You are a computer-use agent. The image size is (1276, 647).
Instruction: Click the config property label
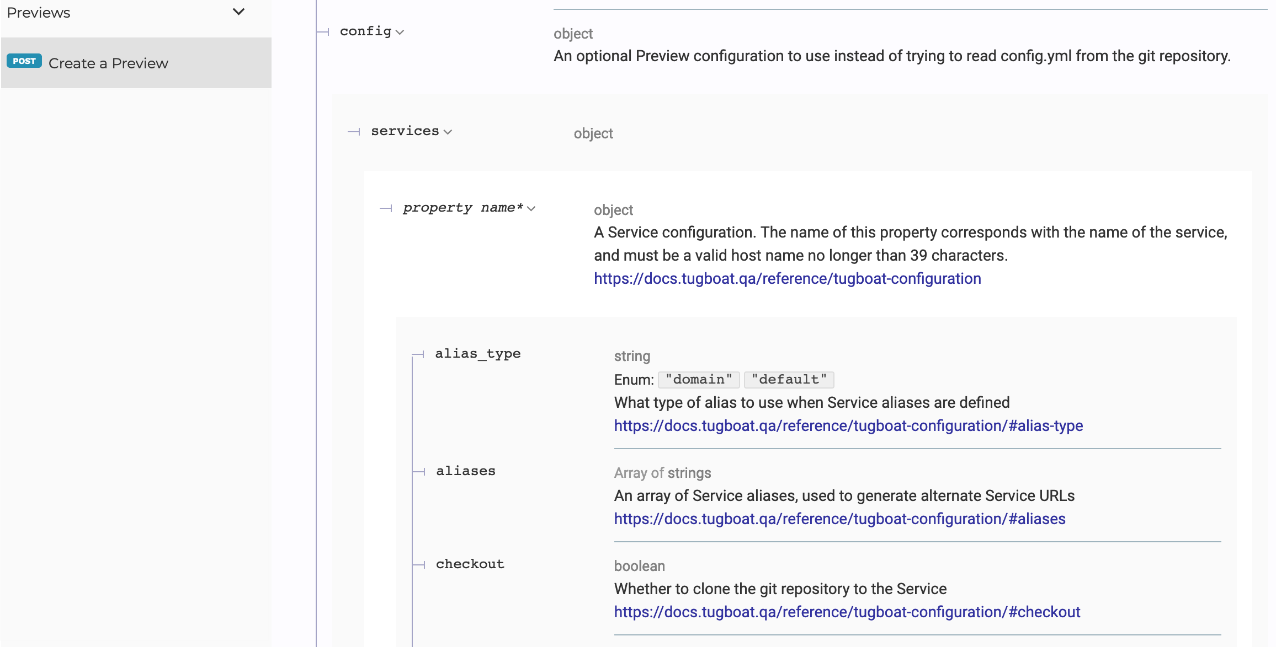pyautogui.click(x=365, y=31)
